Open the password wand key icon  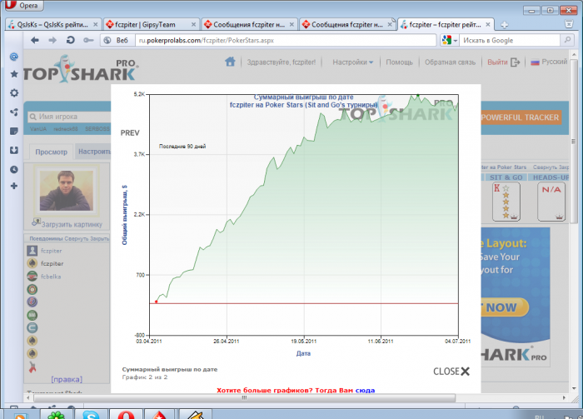[88, 40]
